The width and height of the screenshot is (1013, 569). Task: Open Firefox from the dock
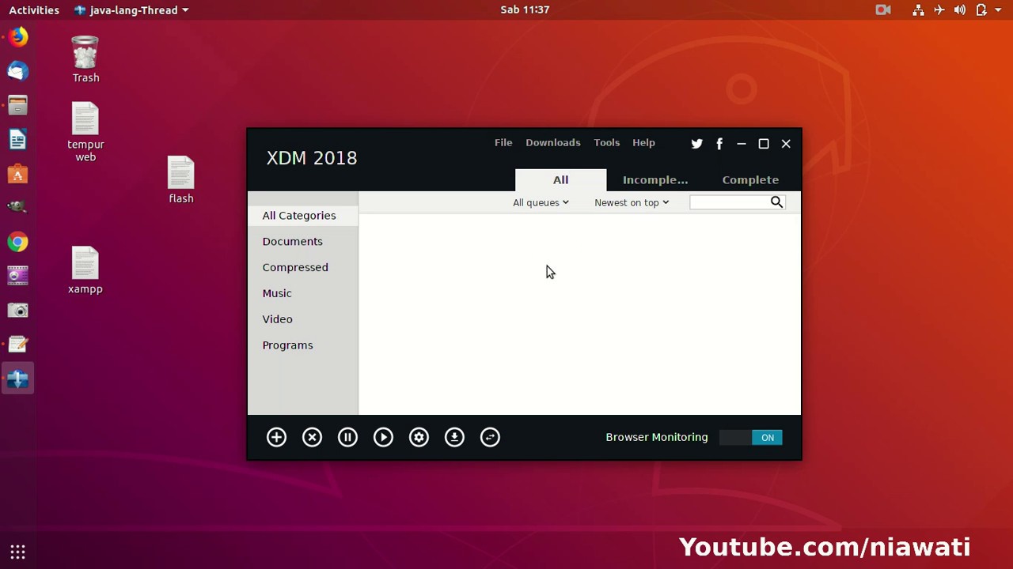[x=17, y=37]
